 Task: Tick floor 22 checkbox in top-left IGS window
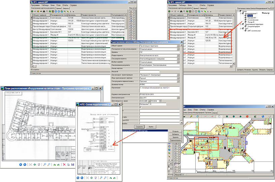[134, 11]
